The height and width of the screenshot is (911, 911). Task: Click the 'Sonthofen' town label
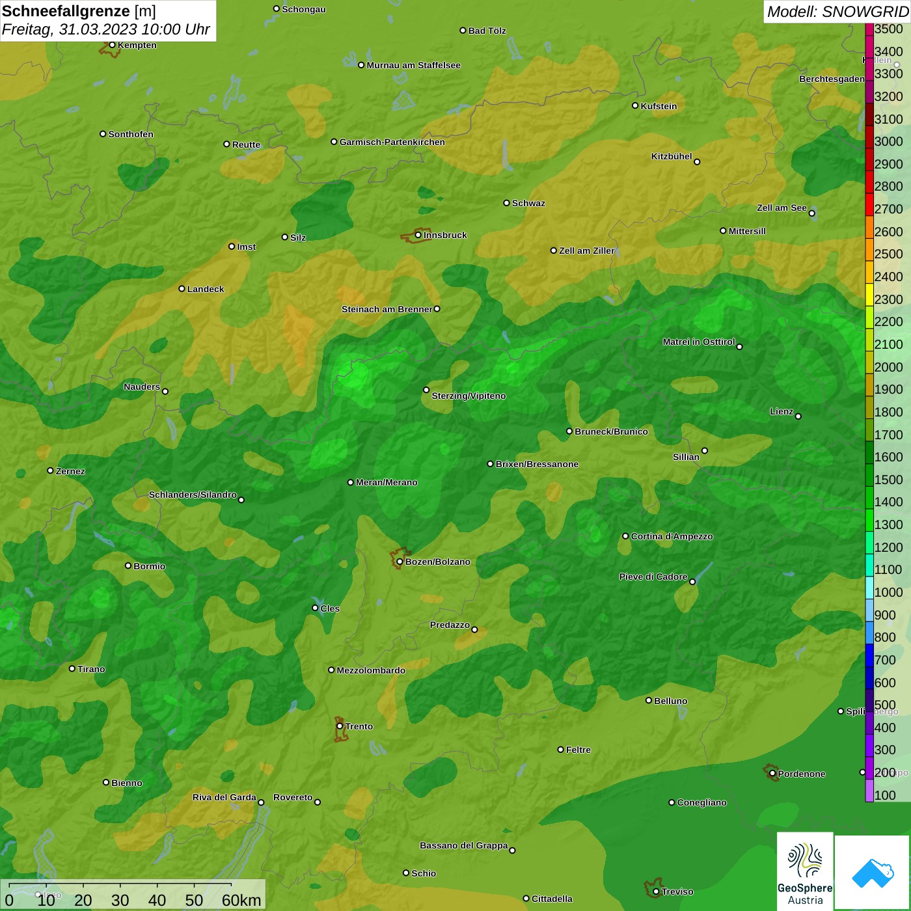(x=131, y=134)
